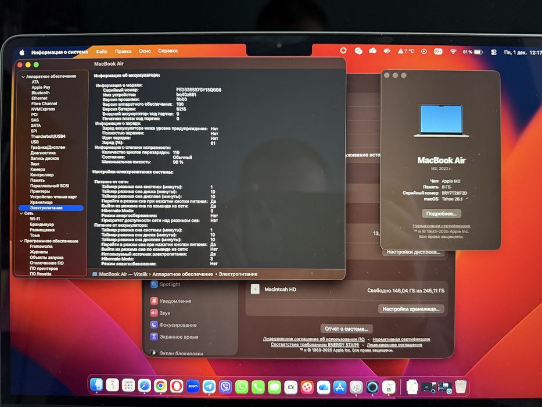
Task: Open the Файл menu
Action: [101, 52]
